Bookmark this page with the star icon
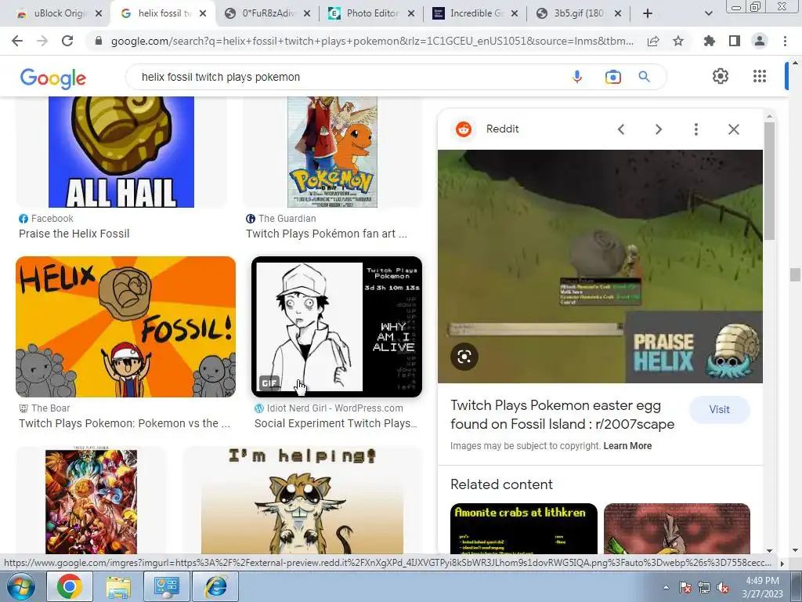The image size is (802, 602). click(678, 41)
